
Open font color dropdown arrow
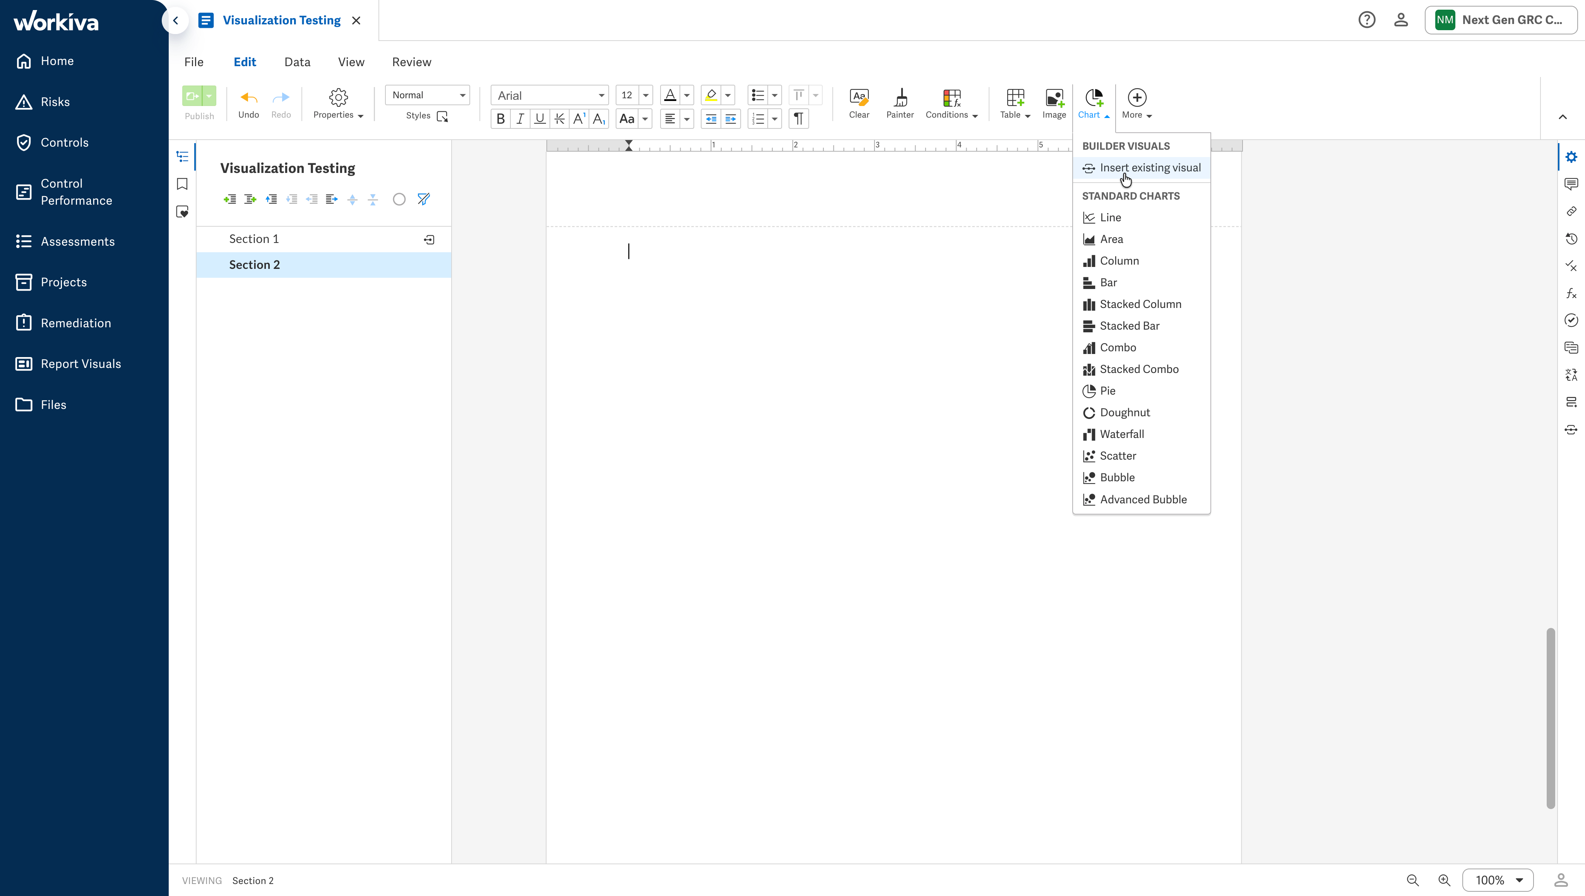click(686, 96)
